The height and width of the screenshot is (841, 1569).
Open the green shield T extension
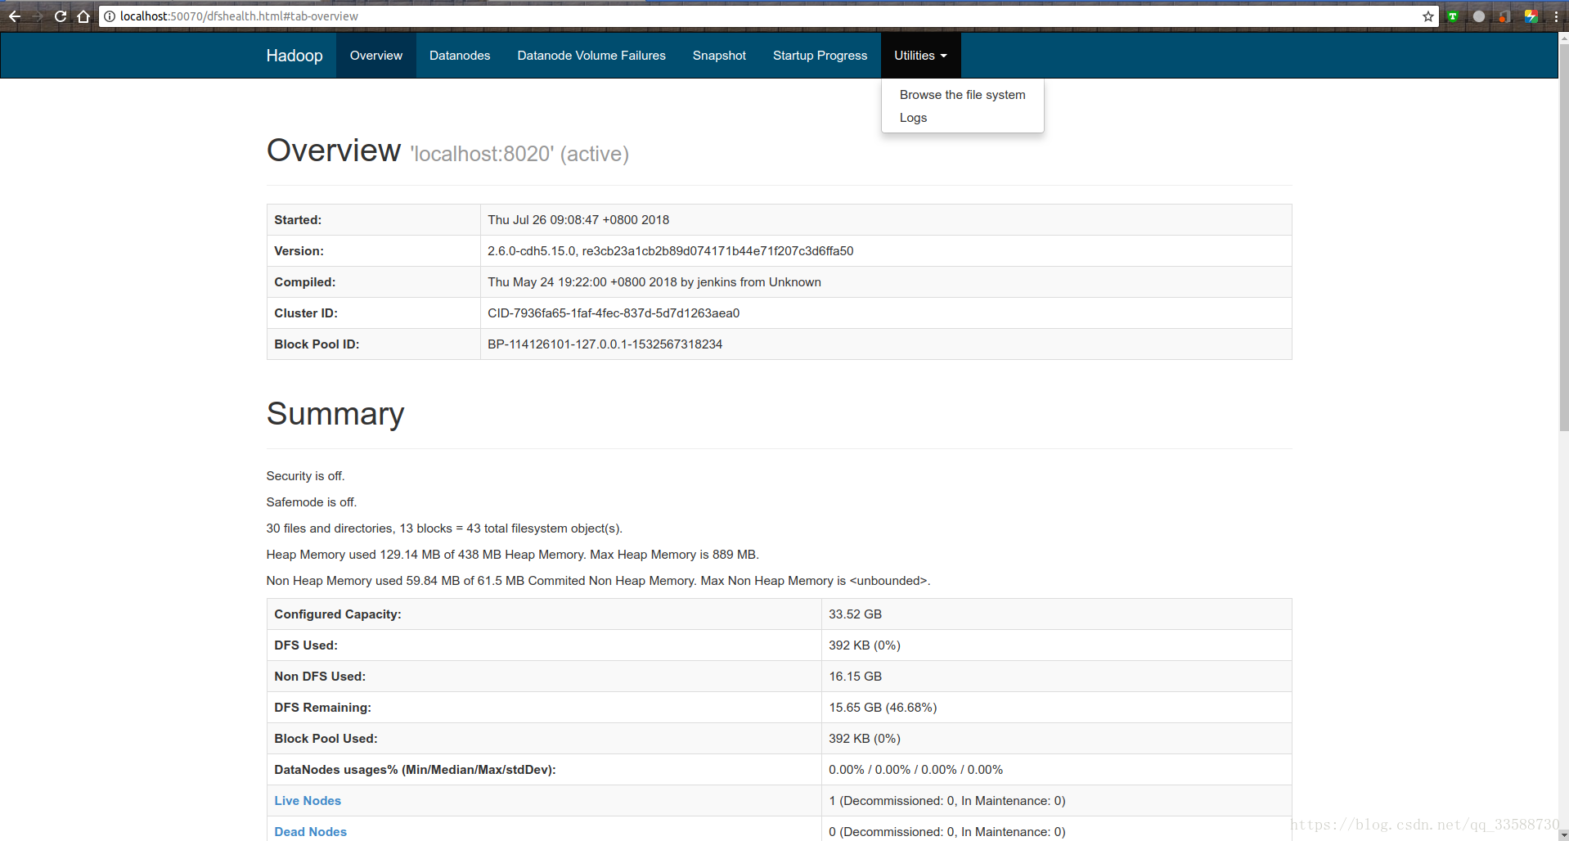1453,16
